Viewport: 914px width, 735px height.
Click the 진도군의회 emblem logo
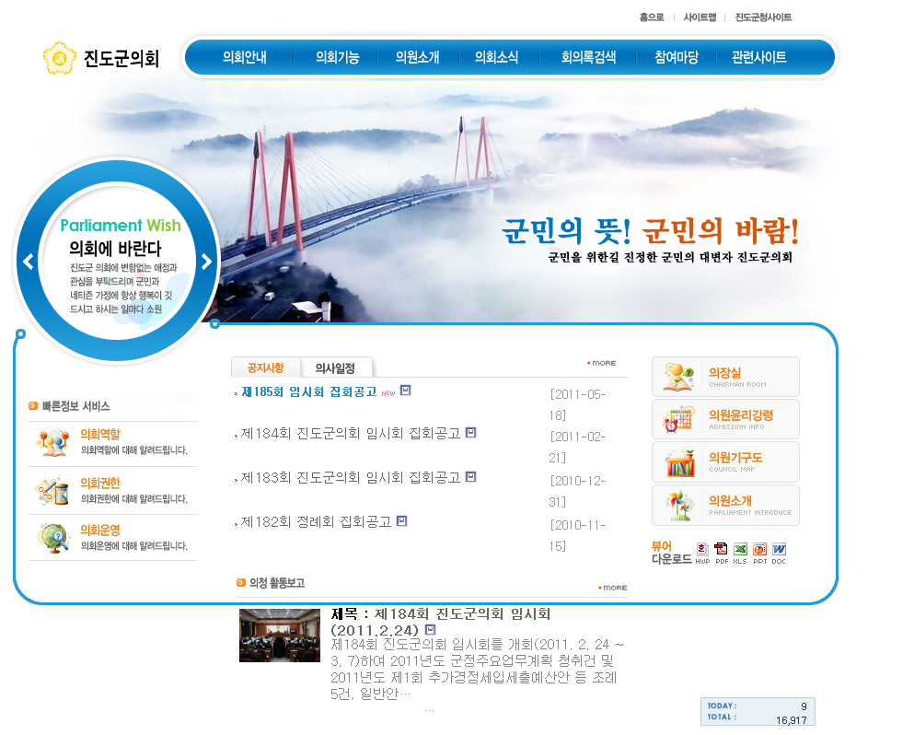[x=60, y=57]
